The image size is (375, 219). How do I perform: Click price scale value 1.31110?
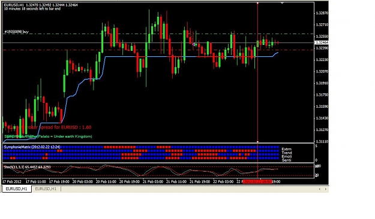point(322,142)
